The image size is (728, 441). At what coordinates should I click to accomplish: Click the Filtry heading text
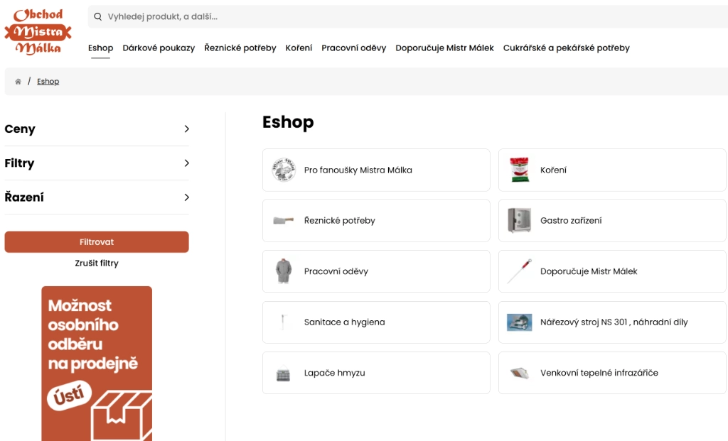[19, 163]
